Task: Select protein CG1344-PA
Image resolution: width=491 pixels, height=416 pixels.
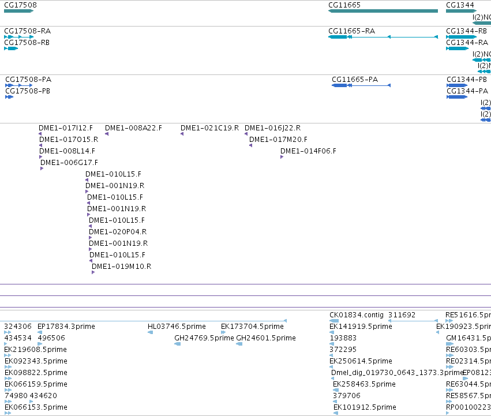Action: [457, 97]
